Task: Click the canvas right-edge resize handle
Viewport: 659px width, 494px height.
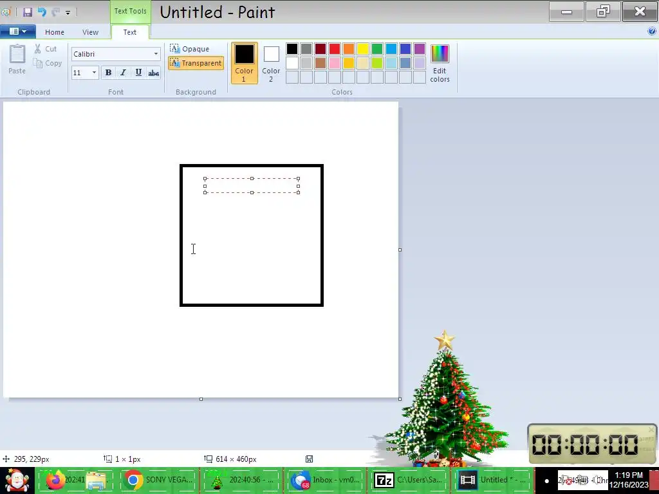Action: point(400,250)
